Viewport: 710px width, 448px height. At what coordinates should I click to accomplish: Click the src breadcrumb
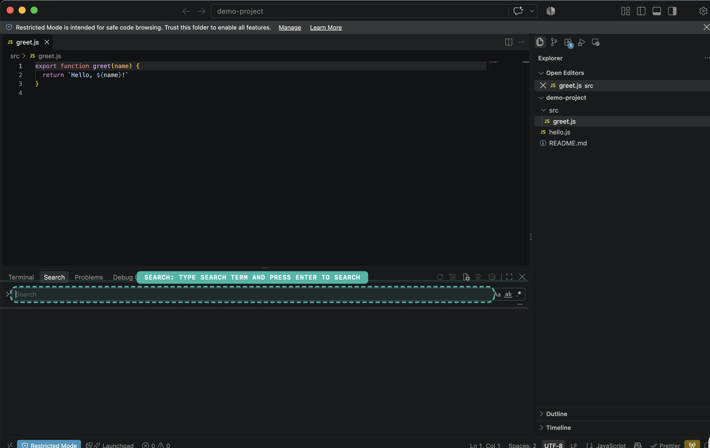click(x=15, y=56)
